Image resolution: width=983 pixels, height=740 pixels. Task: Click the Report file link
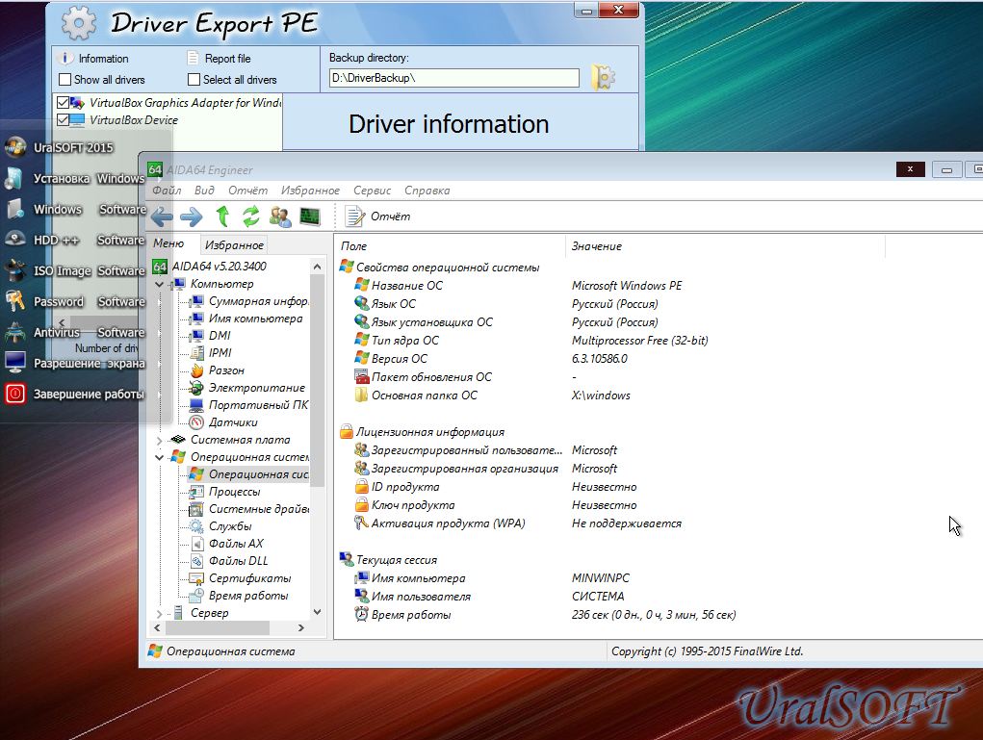[227, 59]
